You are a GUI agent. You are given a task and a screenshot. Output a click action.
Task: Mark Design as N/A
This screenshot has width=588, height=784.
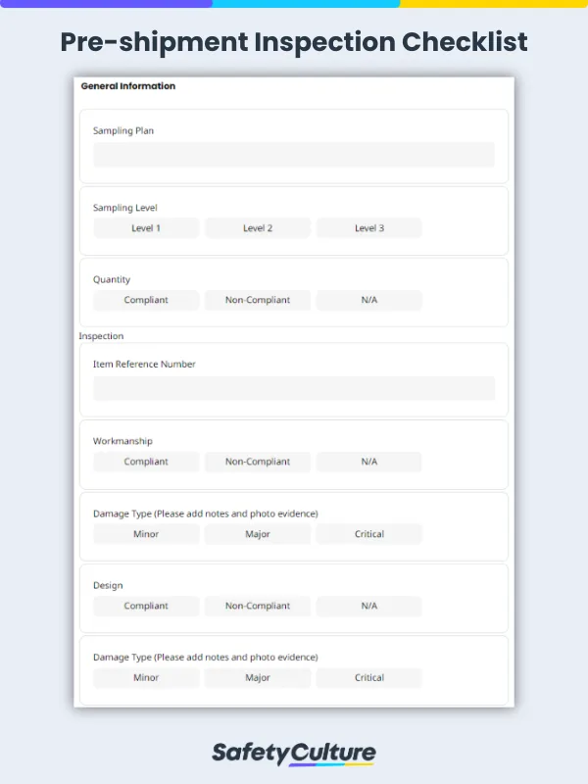click(x=368, y=606)
